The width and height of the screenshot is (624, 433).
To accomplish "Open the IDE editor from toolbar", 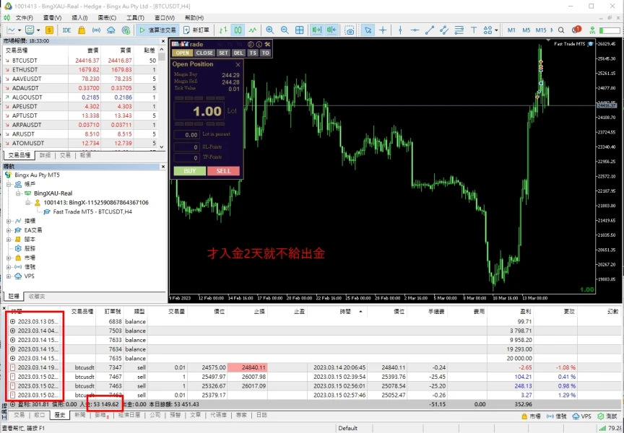I will click(x=66, y=30).
